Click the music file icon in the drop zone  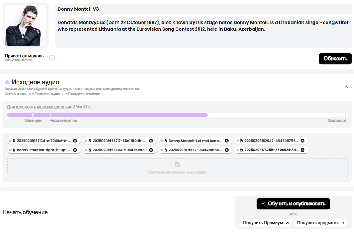pos(177,164)
